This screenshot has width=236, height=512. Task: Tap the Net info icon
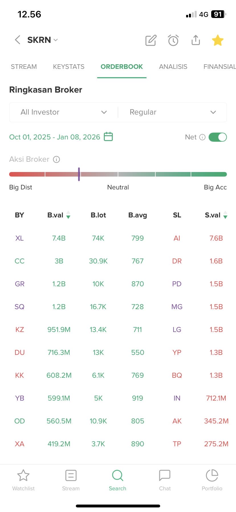(x=202, y=137)
